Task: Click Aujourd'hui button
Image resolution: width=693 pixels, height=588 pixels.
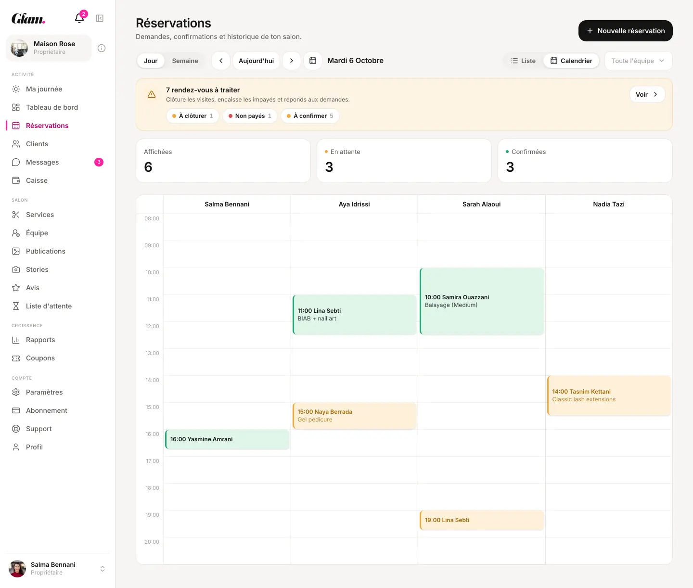Action: click(x=256, y=61)
